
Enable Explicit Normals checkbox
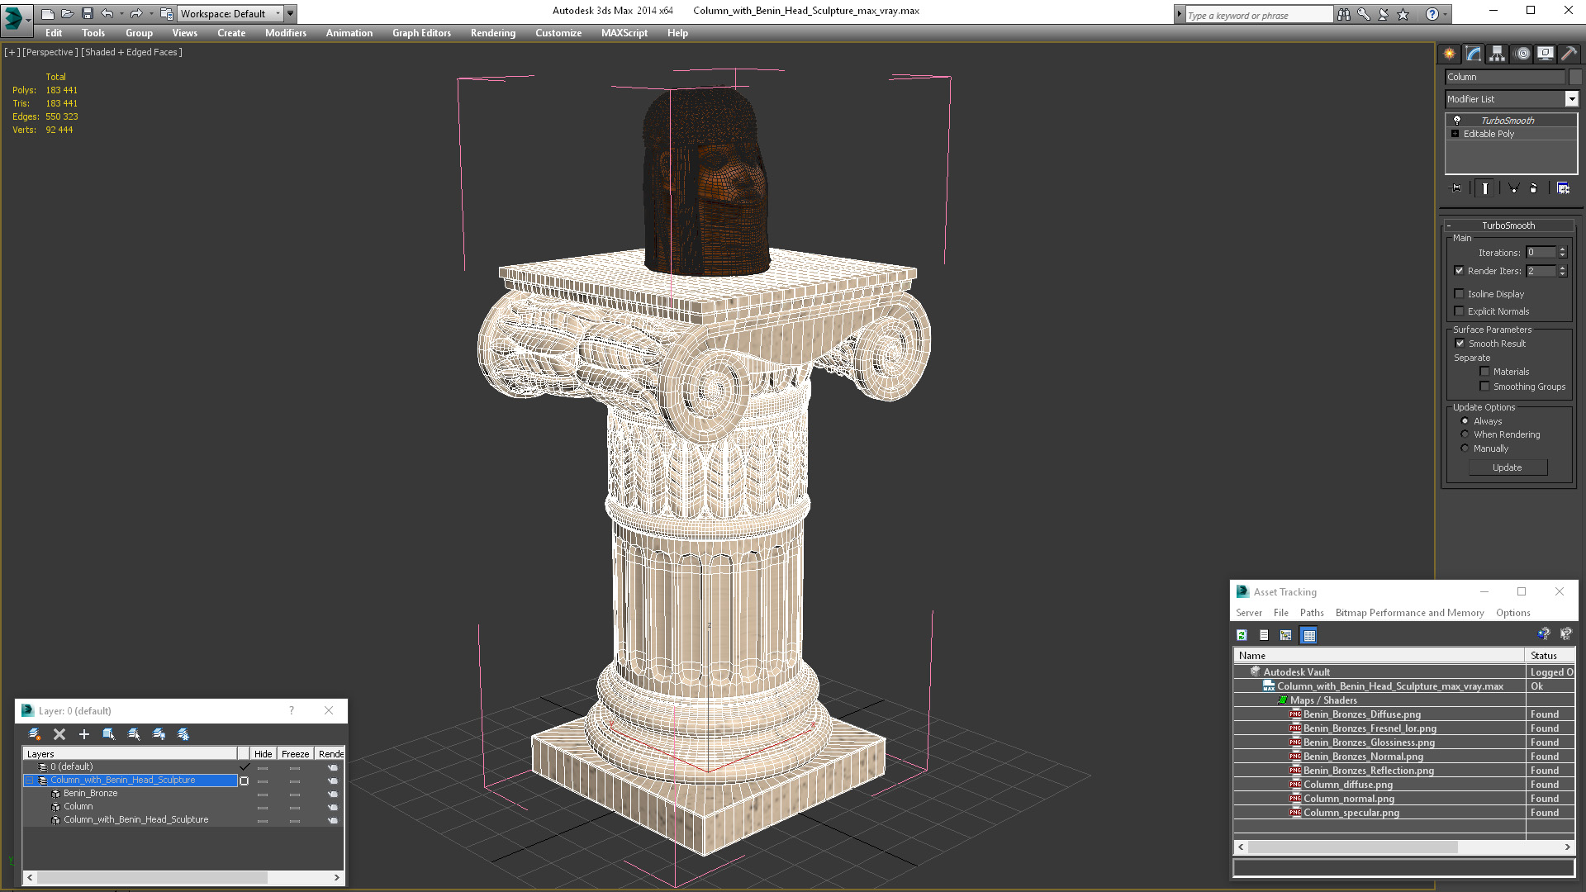pos(1459,311)
